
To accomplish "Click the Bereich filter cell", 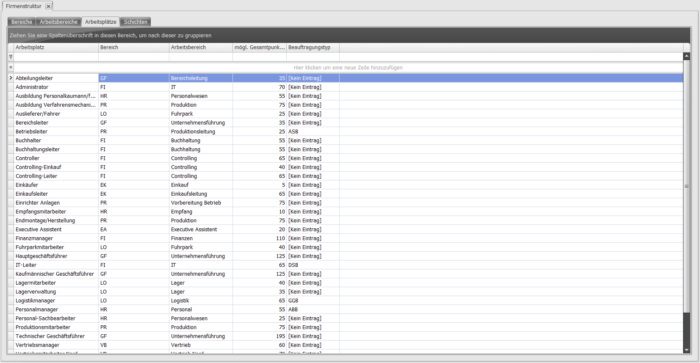I will [133, 57].
